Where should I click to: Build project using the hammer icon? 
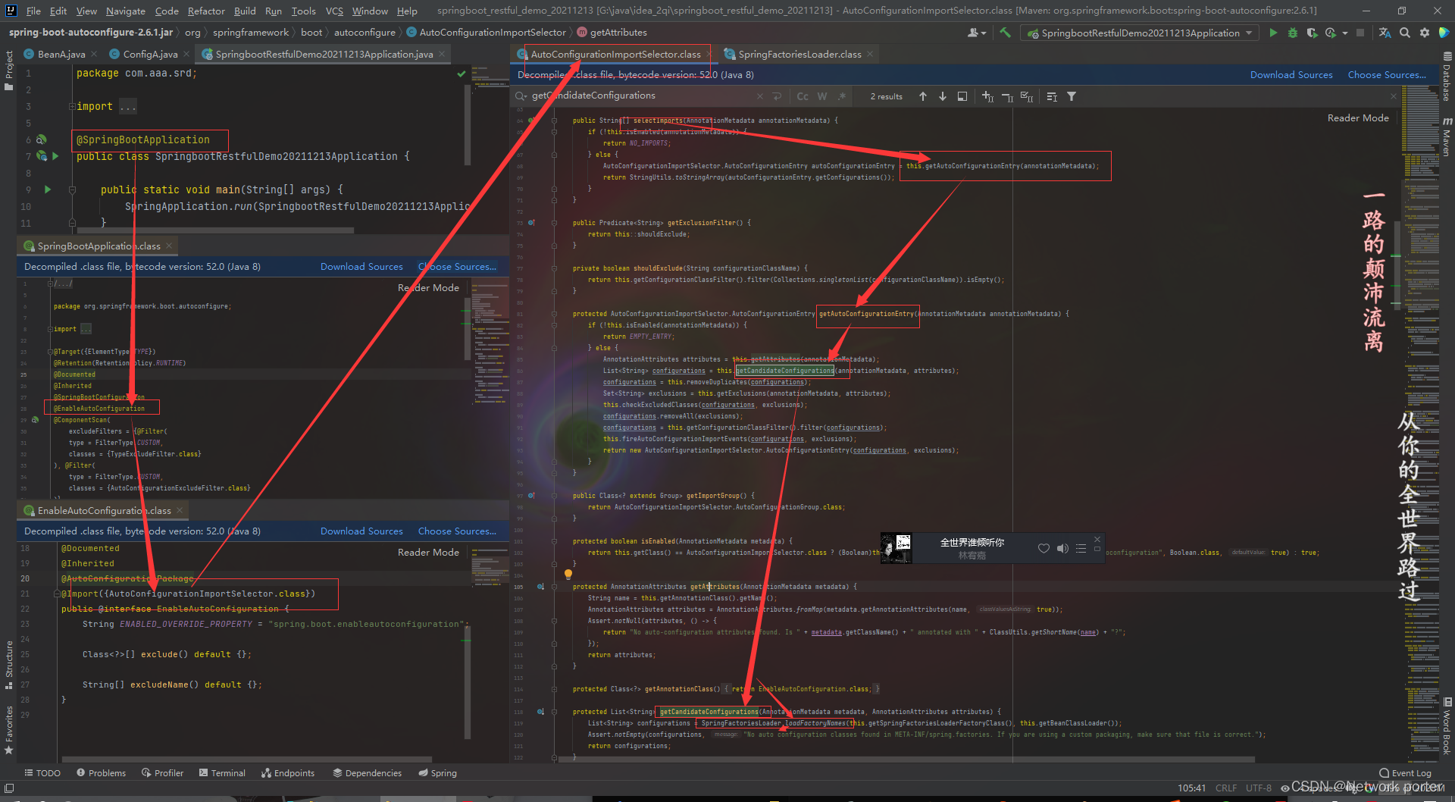point(1006,33)
